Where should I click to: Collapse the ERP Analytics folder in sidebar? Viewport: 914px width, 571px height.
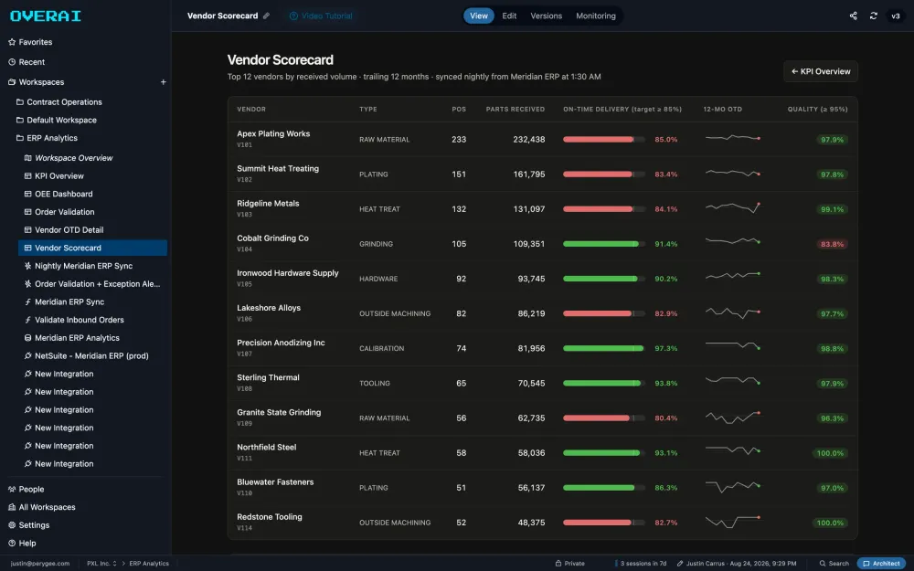coord(47,138)
